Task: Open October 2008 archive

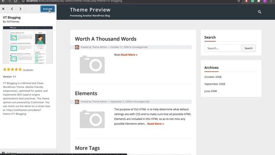Action: (x=213, y=77)
